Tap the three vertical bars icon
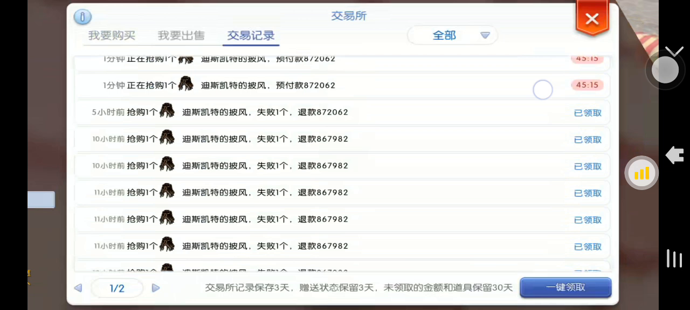Image resolution: width=690 pixels, height=310 pixels. pyautogui.click(x=674, y=258)
